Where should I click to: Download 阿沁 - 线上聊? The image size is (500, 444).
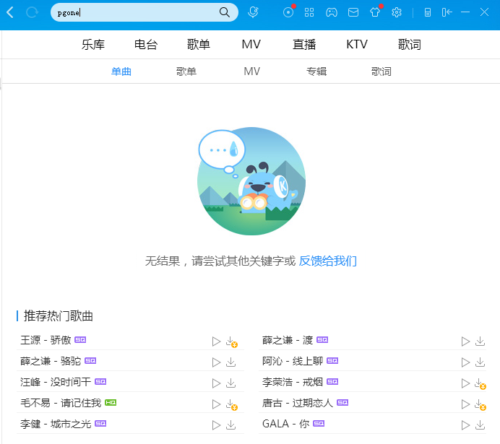480,362
